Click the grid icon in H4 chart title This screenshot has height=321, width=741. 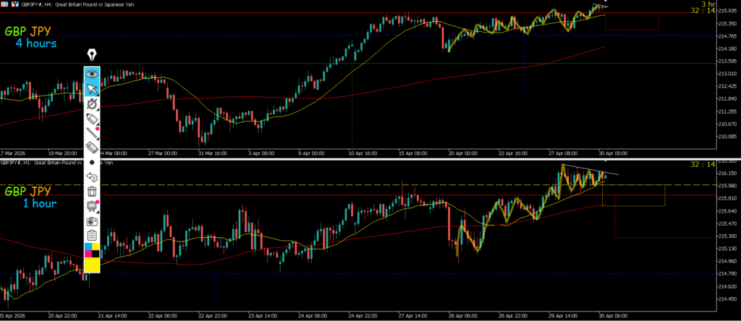(4, 5)
